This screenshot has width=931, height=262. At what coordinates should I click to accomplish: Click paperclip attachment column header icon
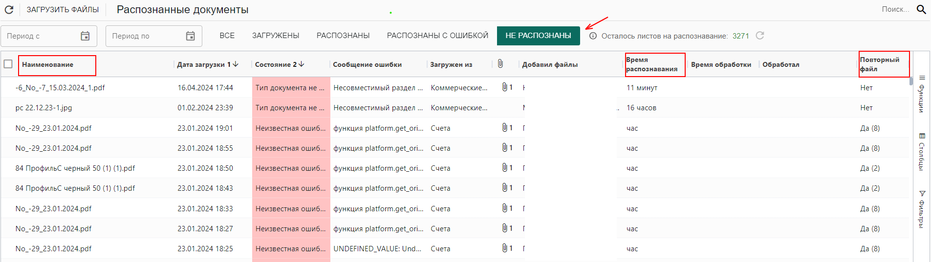[500, 64]
